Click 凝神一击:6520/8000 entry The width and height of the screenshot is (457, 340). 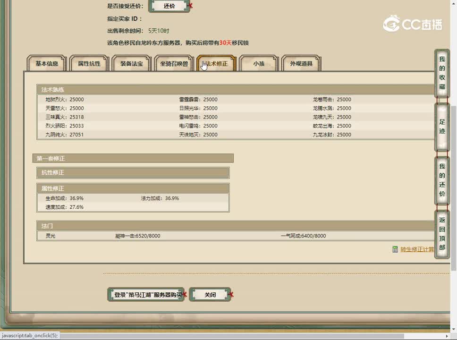pyautogui.click(x=137, y=236)
